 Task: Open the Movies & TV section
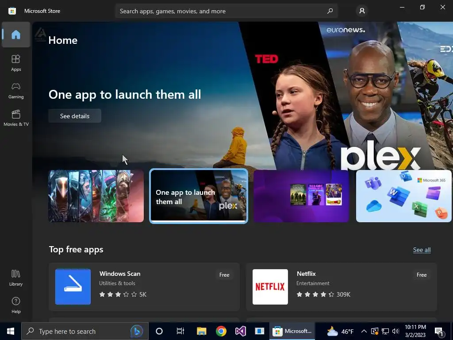(16, 118)
